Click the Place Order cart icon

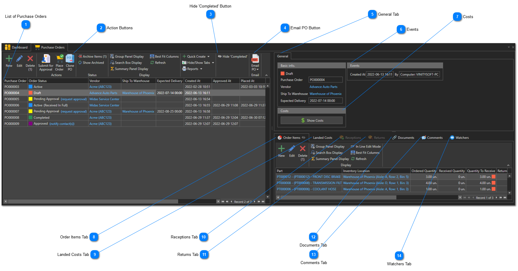[60, 59]
